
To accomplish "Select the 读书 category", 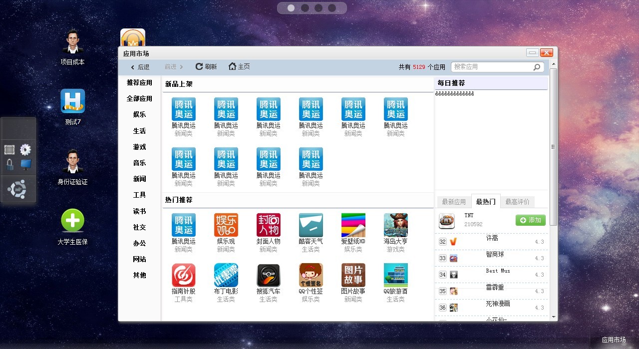I will (x=139, y=211).
